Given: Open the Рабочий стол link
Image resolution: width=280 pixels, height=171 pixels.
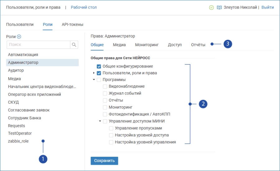Looking at the screenshot, I should pos(84,7).
